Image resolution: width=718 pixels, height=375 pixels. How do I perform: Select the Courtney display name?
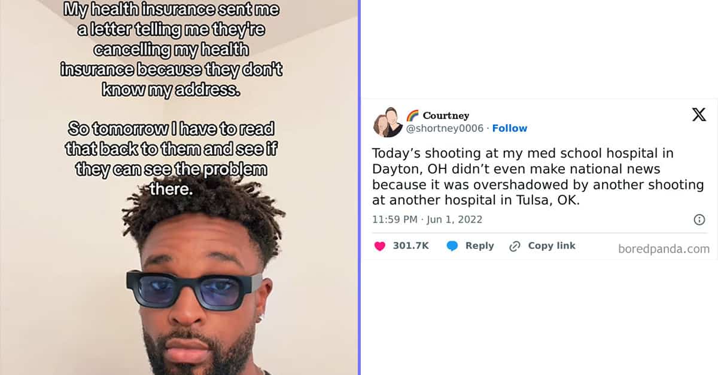[x=446, y=115]
